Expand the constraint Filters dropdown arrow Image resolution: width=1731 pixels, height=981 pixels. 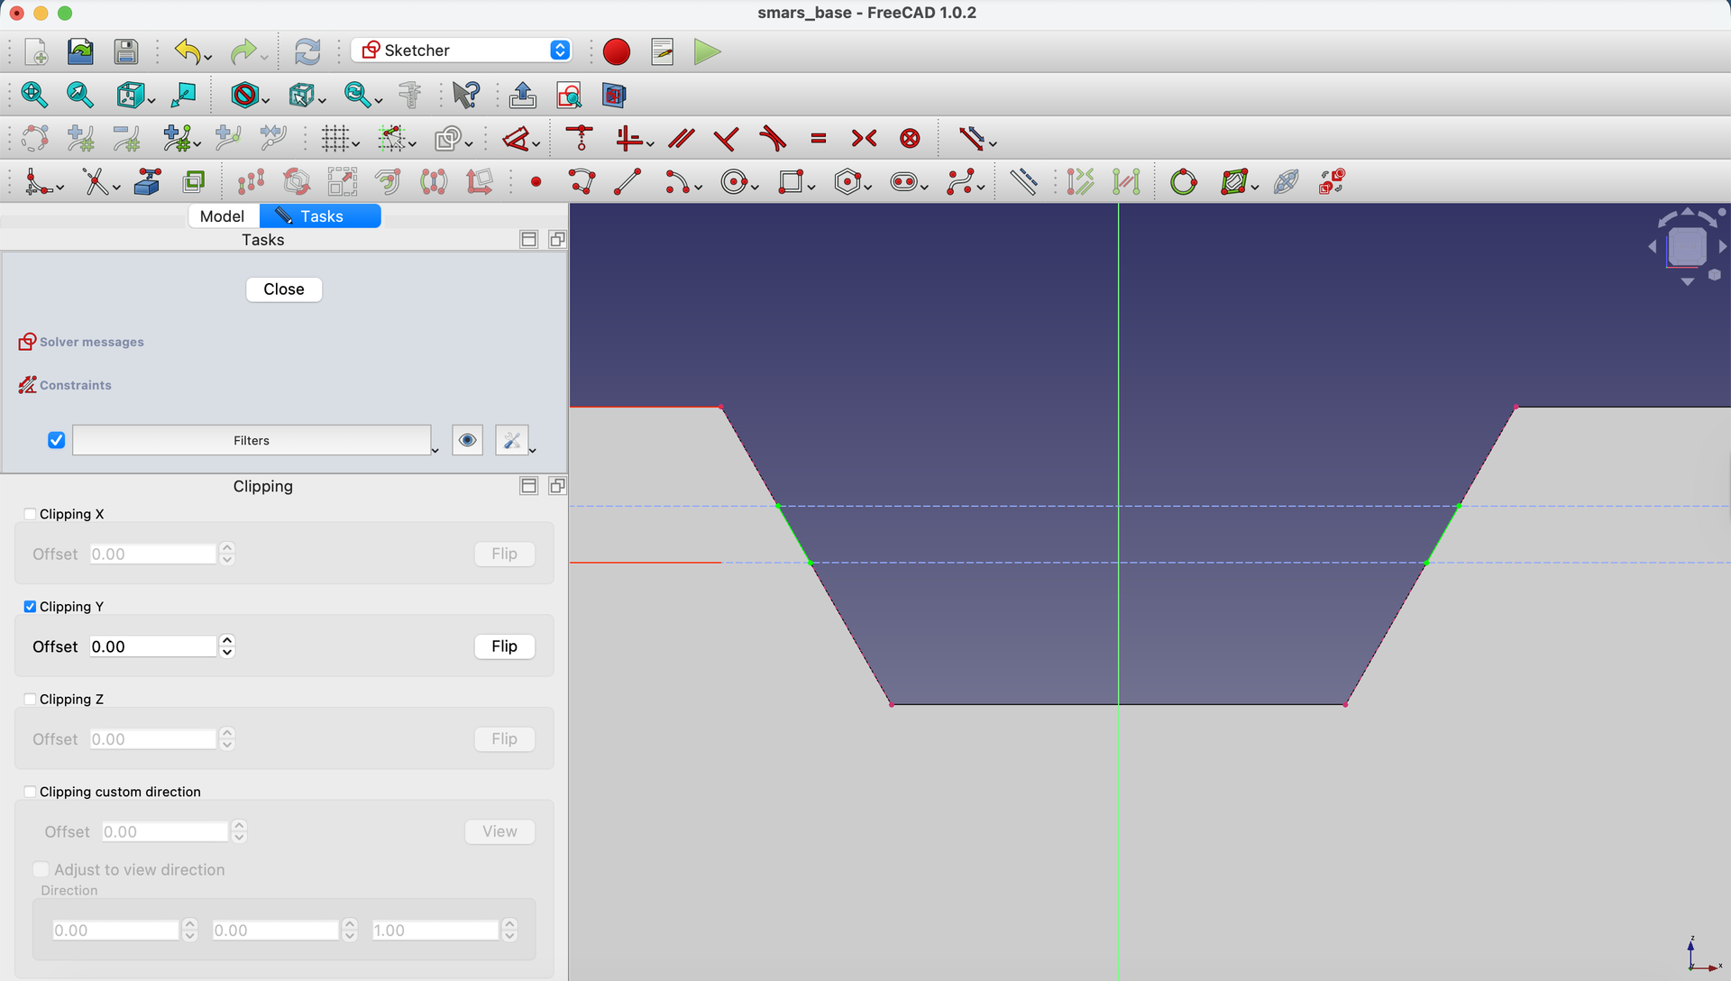(x=435, y=450)
